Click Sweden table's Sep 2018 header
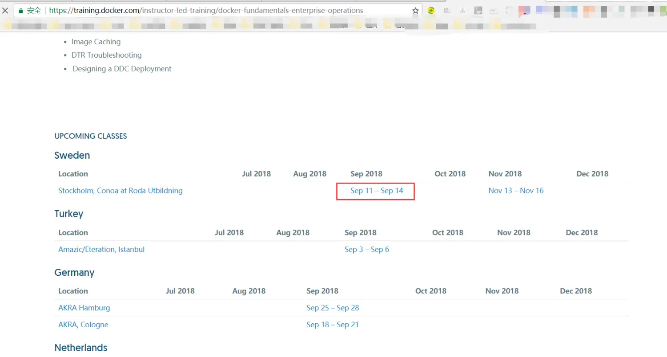 (x=366, y=174)
